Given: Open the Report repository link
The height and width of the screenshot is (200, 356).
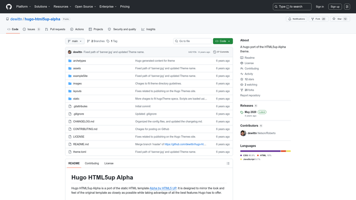Looking at the screenshot, I should 250,96.
